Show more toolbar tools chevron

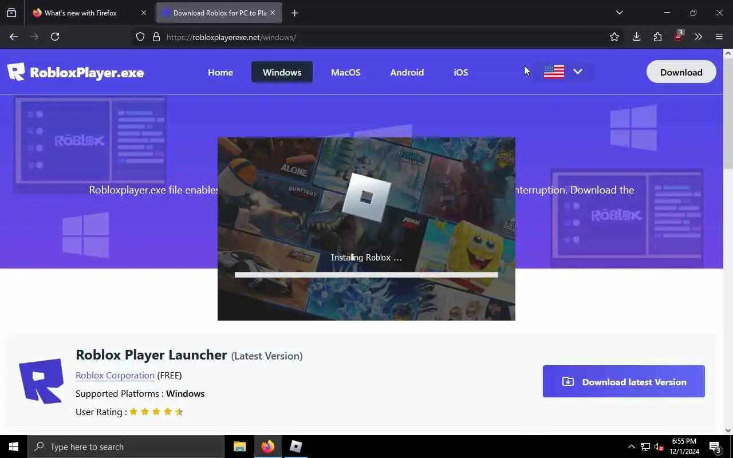click(x=698, y=37)
